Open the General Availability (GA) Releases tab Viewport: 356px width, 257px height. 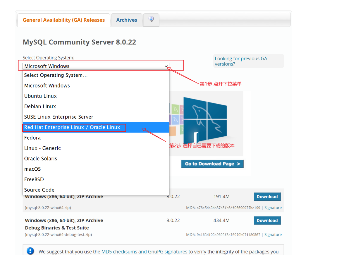pos(63,20)
